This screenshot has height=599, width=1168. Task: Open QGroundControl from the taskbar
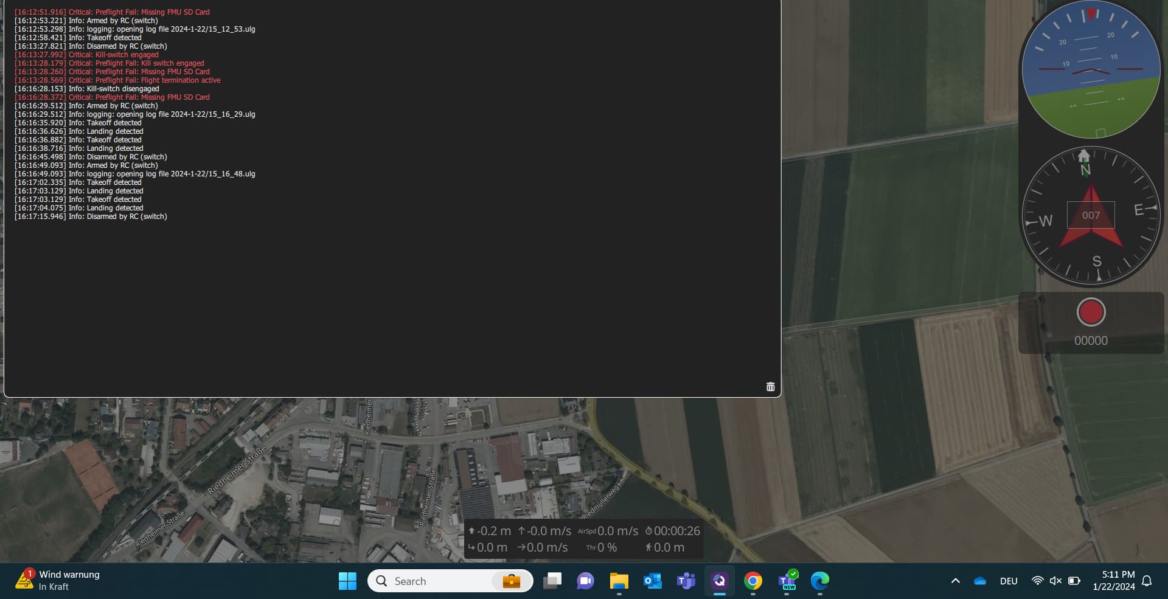(719, 581)
